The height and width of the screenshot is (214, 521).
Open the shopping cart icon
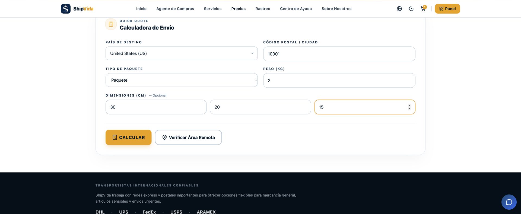[423, 9]
